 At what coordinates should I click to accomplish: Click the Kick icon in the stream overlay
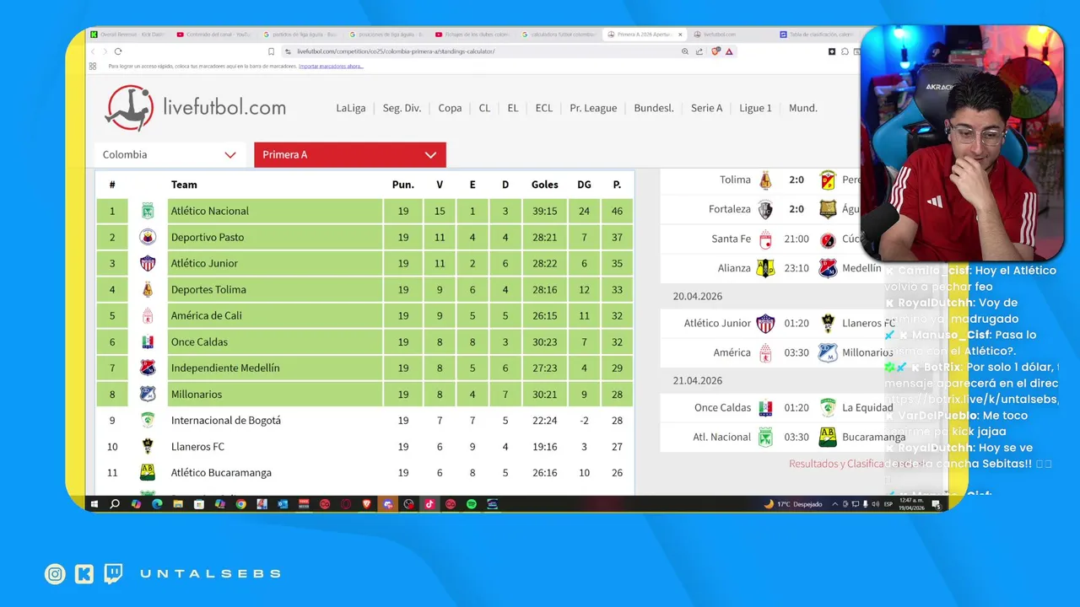click(x=84, y=574)
